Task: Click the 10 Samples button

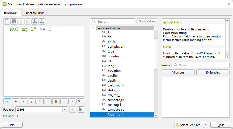Action: [213, 72]
